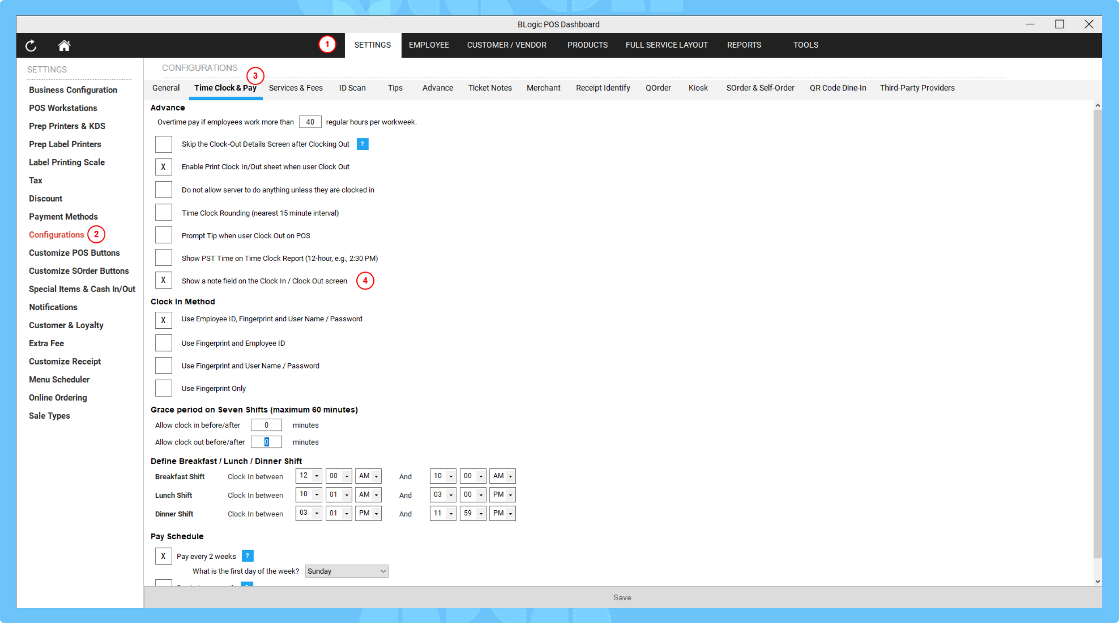
Task: Click the overtime hours input field
Action: [x=310, y=122]
